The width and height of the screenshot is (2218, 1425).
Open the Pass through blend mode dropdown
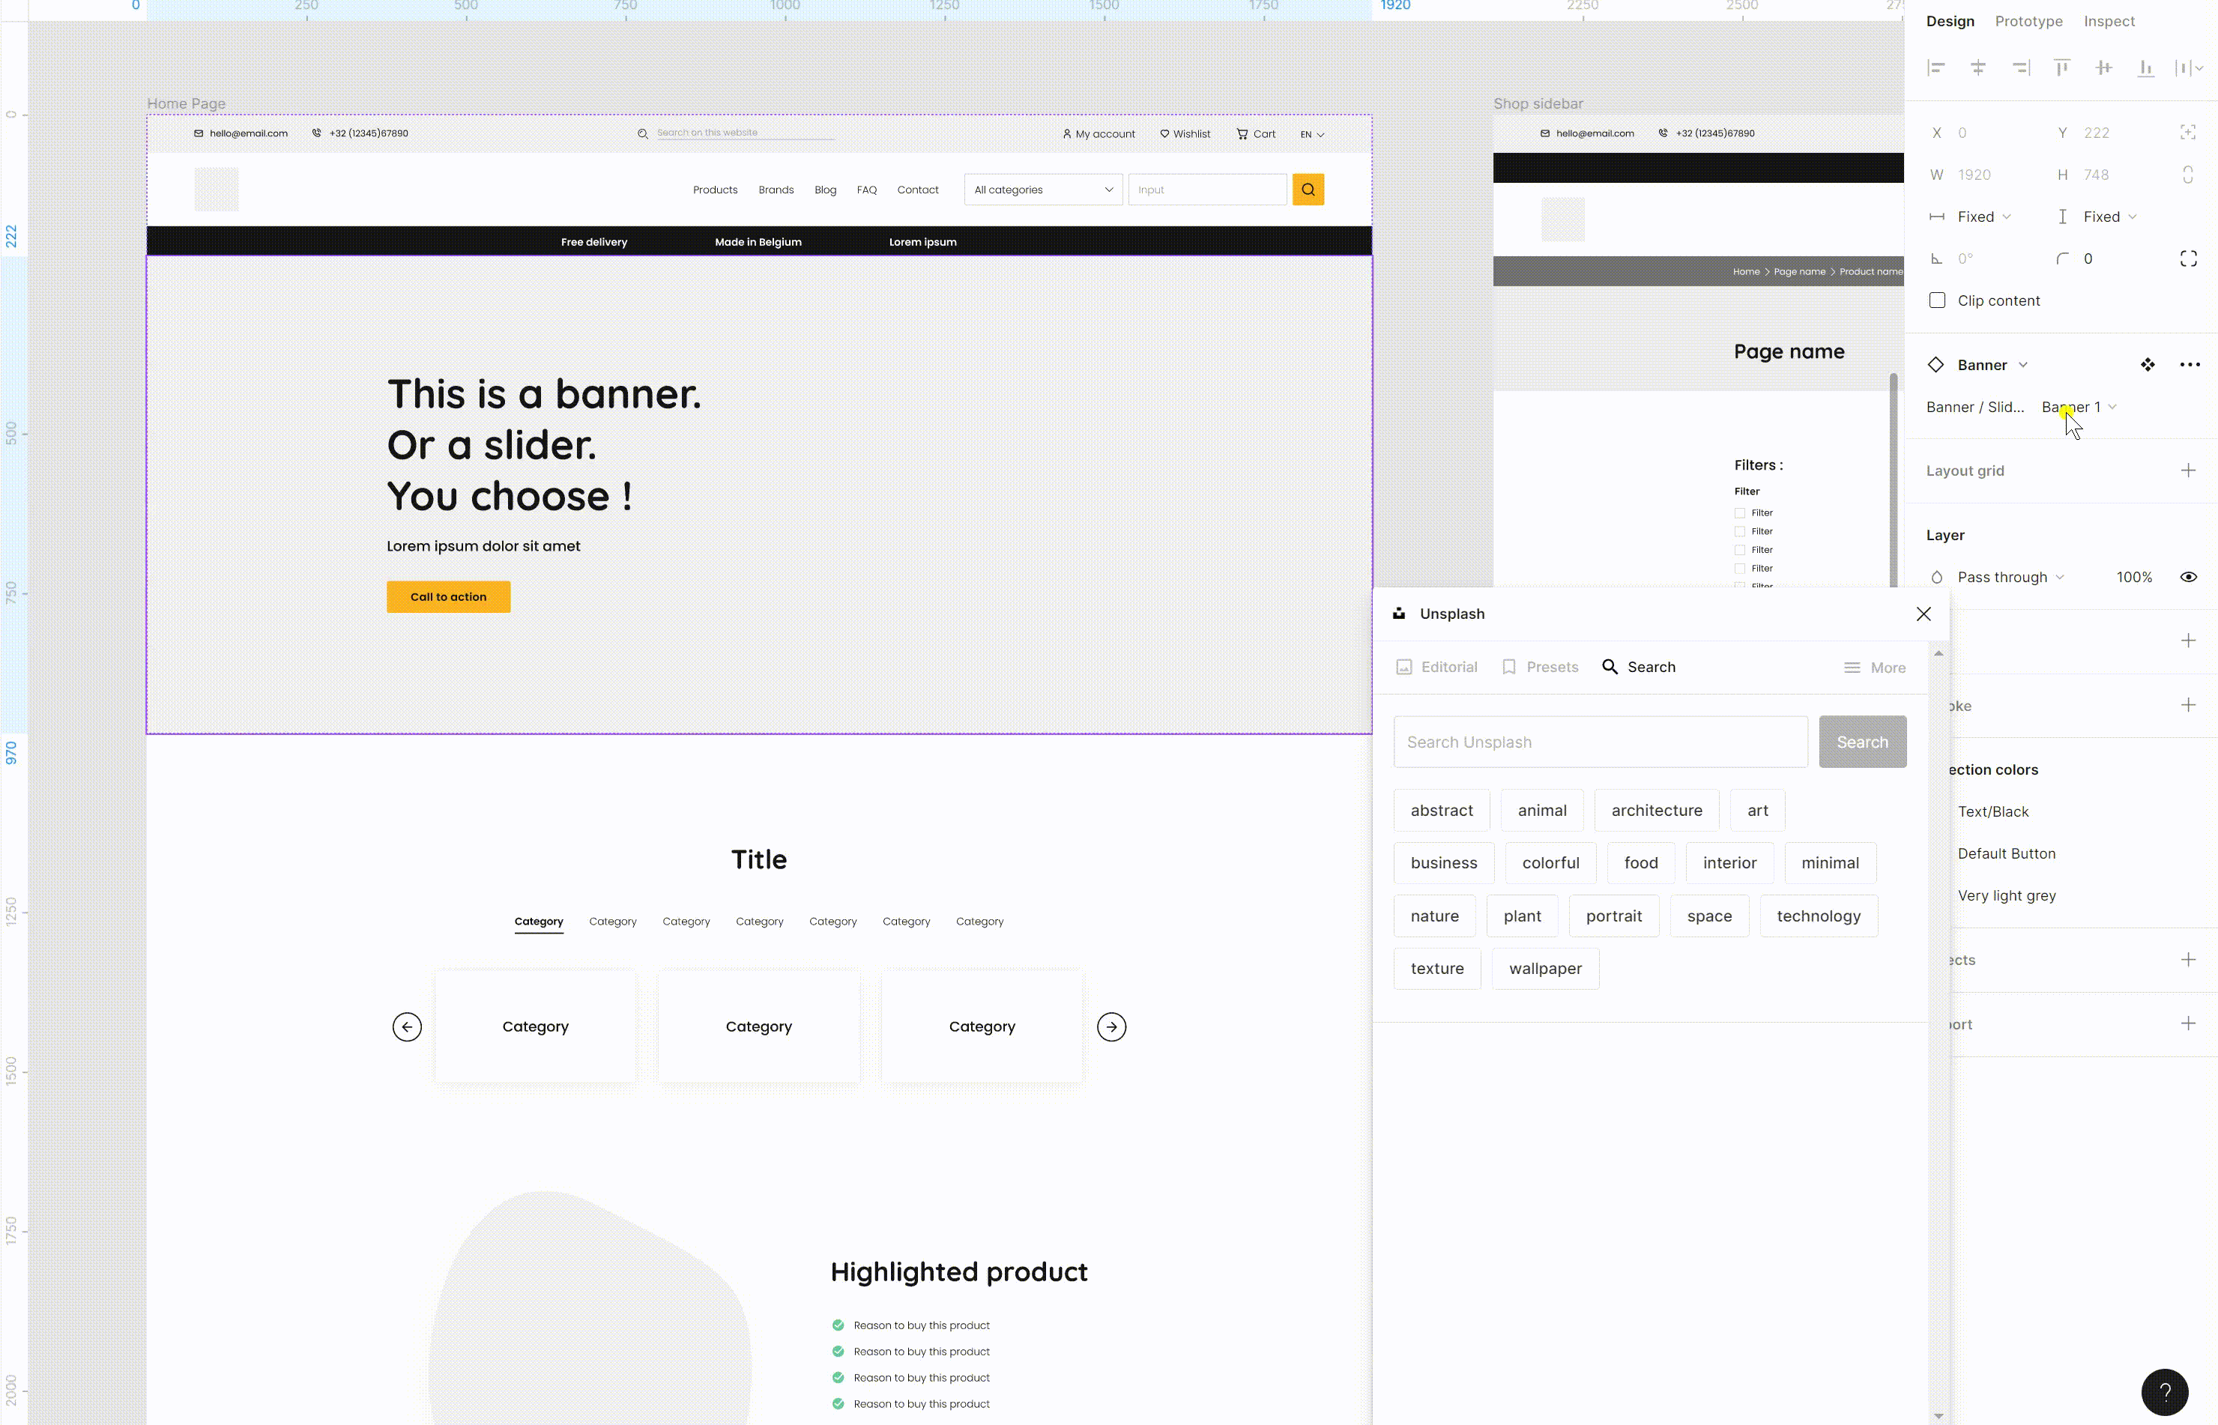(x=2010, y=578)
